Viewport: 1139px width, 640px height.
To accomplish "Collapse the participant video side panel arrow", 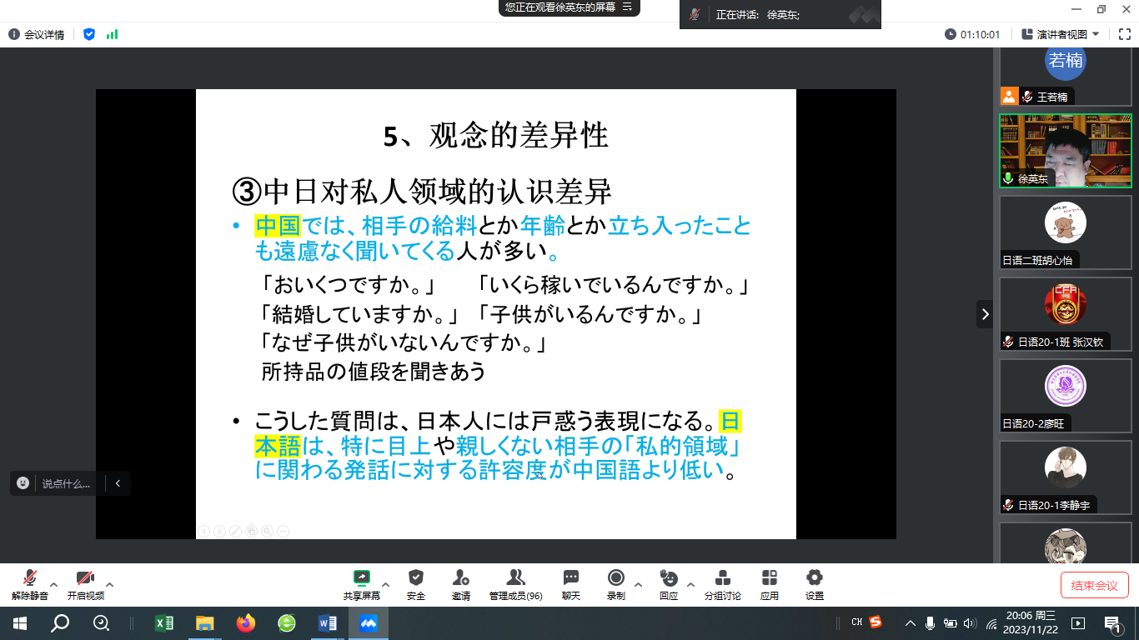I will [985, 314].
